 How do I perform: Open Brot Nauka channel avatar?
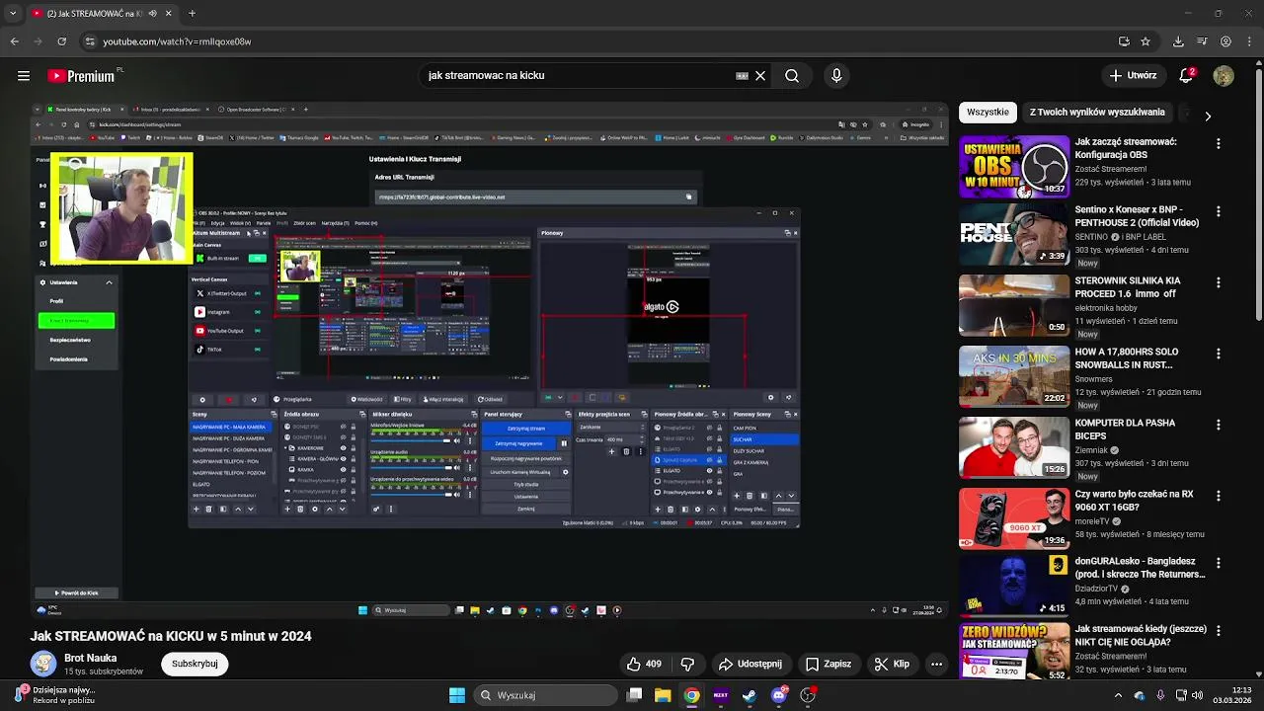[42, 664]
